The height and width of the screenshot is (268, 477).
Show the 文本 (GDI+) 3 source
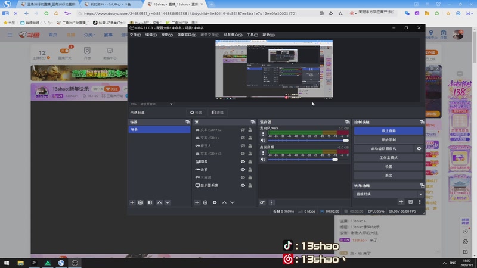click(x=243, y=154)
